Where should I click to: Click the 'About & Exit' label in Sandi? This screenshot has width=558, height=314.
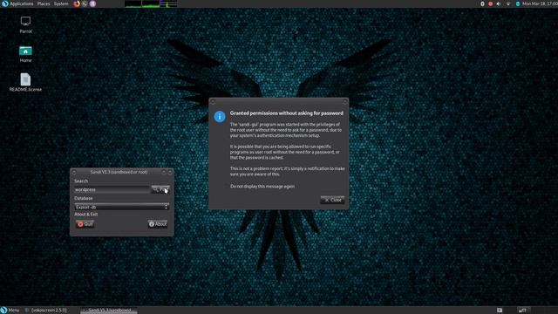(85, 215)
